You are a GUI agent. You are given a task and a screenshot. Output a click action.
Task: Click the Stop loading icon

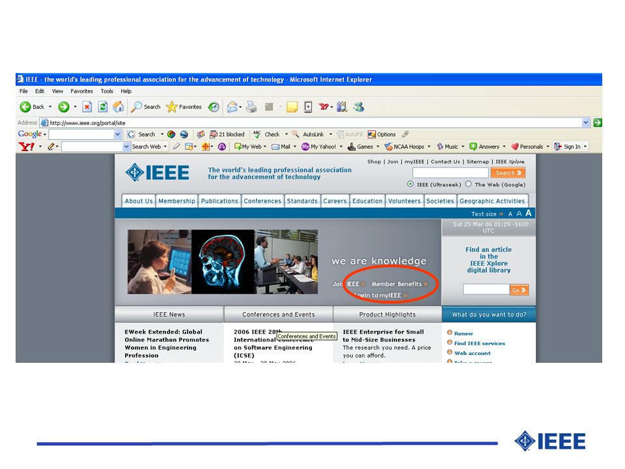(87, 107)
